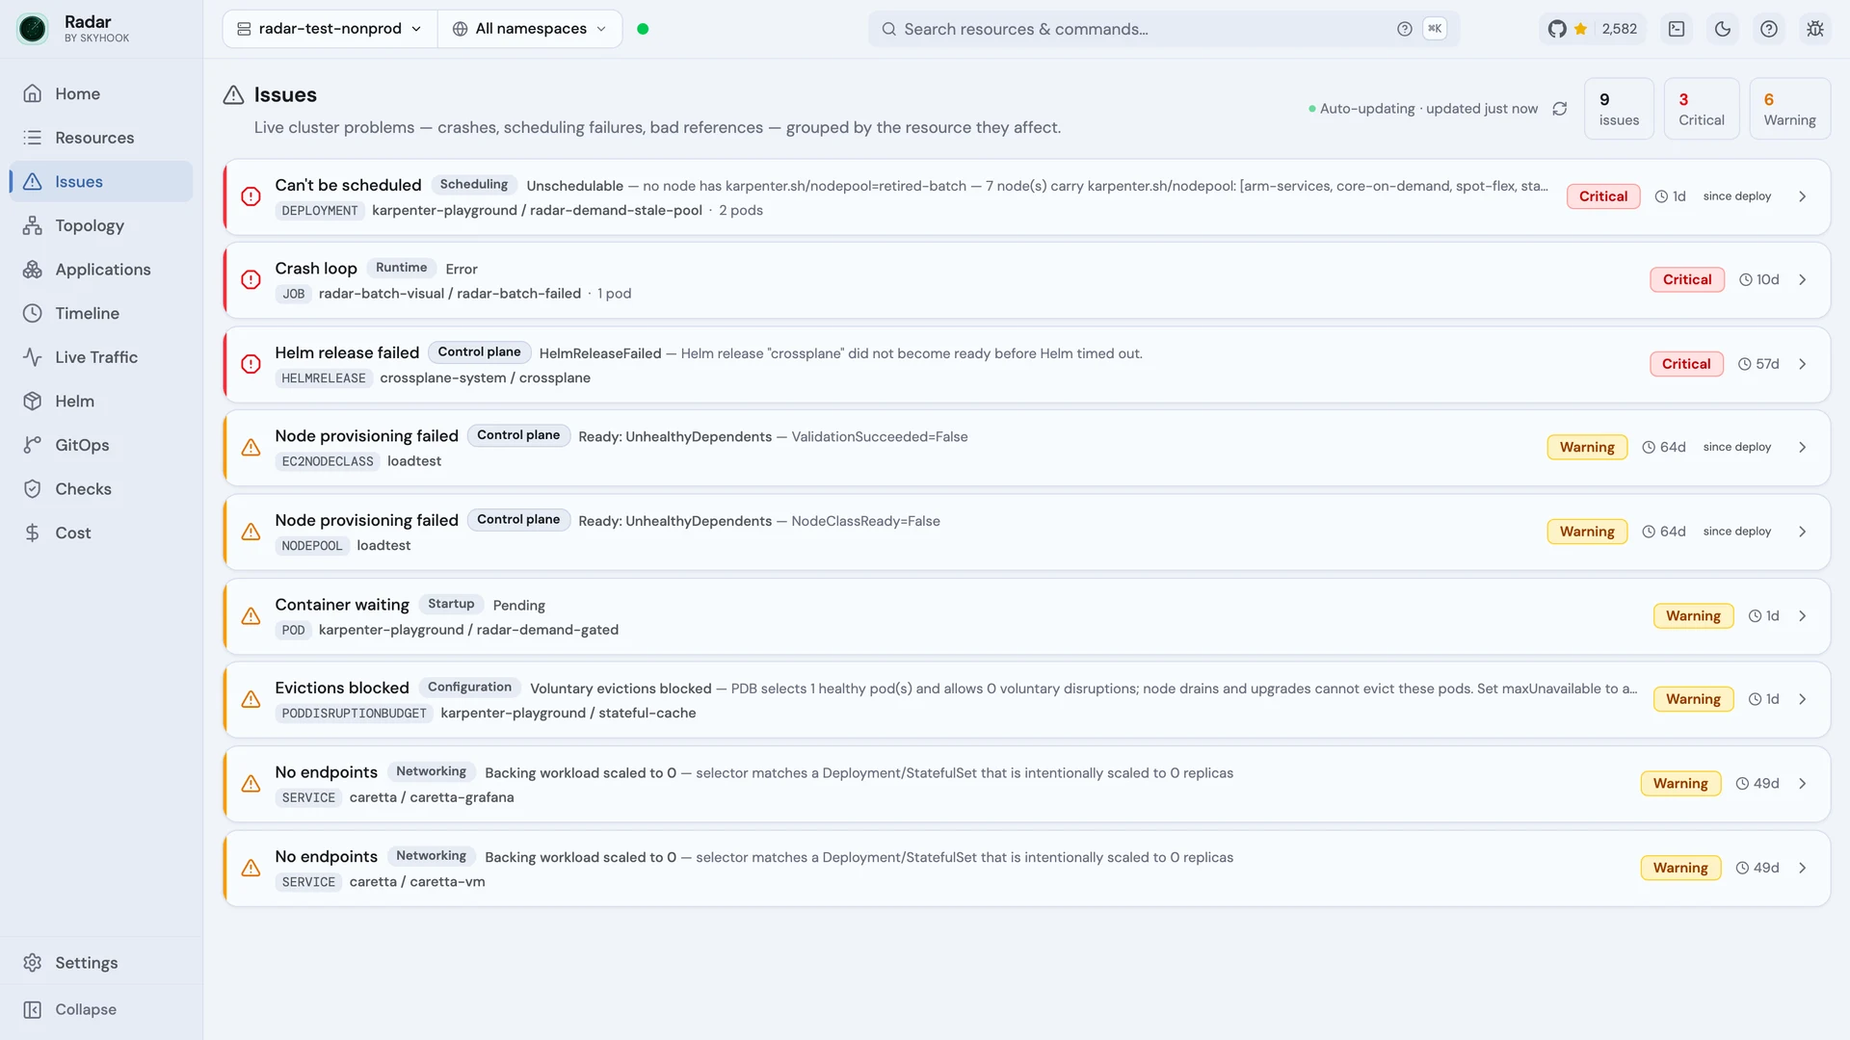Image resolution: width=1850 pixels, height=1040 pixels.
Task: Click the help question mark icon
Action: 1769,29
